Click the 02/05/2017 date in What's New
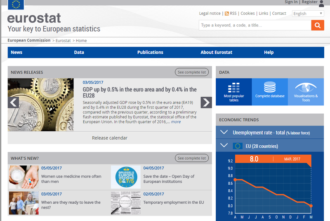330x221 pixels. click(153, 194)
